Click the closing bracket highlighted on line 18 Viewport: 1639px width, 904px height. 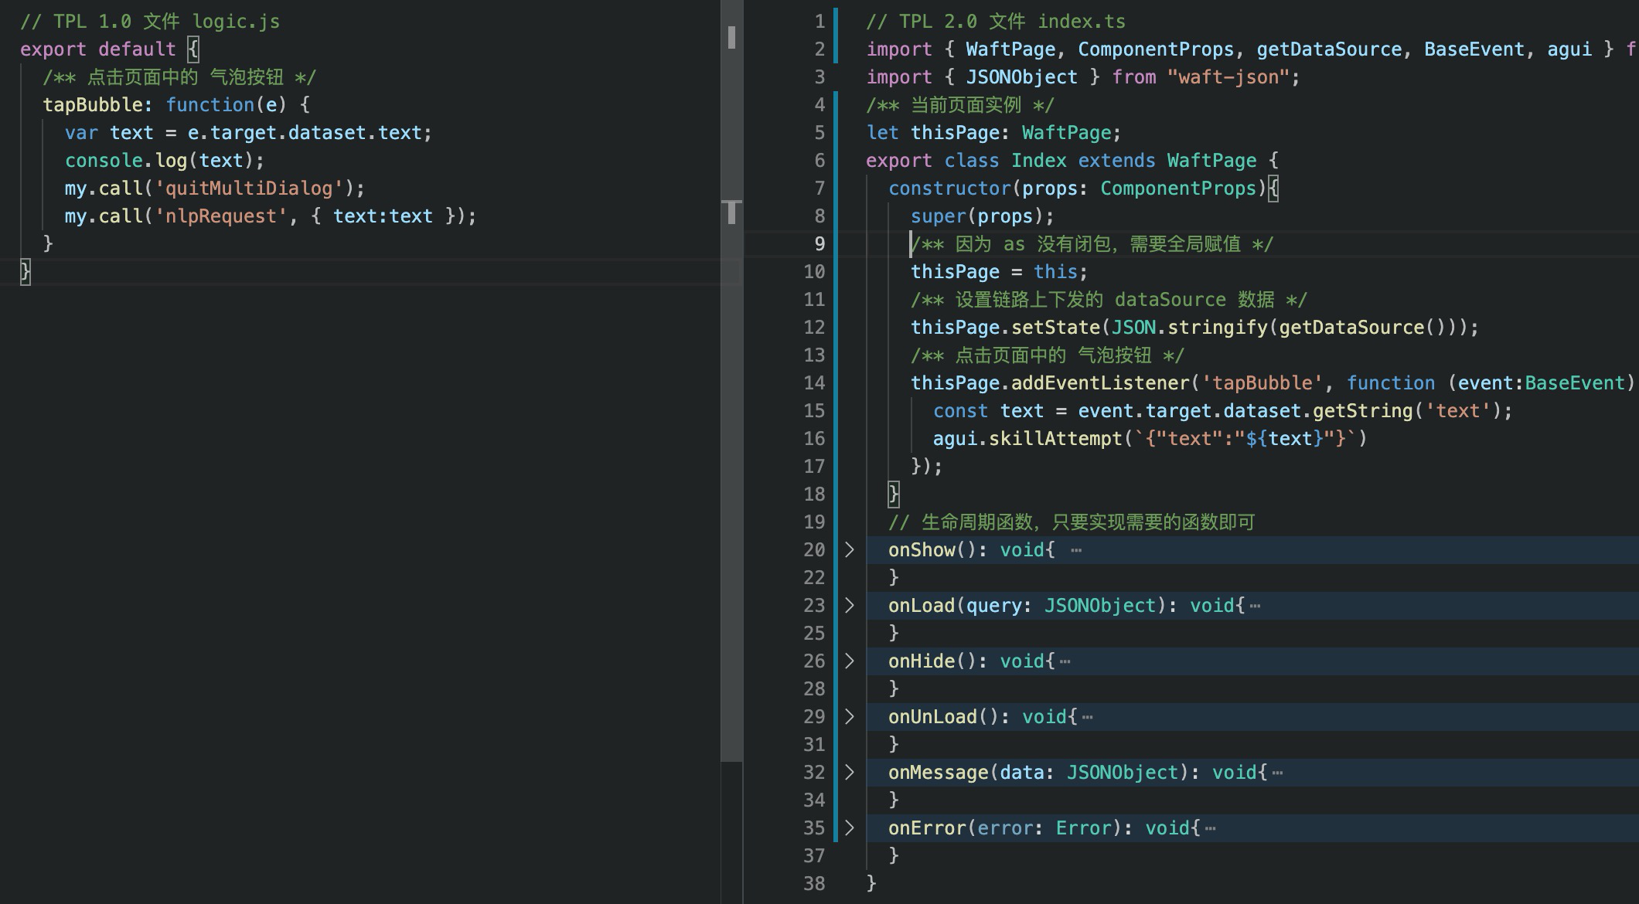(x=893, y=494)
